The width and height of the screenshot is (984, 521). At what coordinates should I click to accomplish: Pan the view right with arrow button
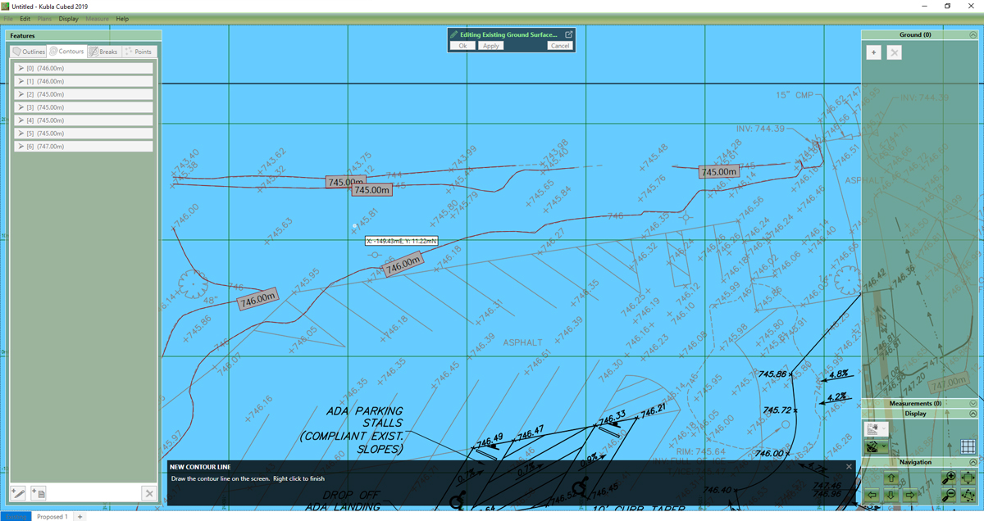point(909,495)
